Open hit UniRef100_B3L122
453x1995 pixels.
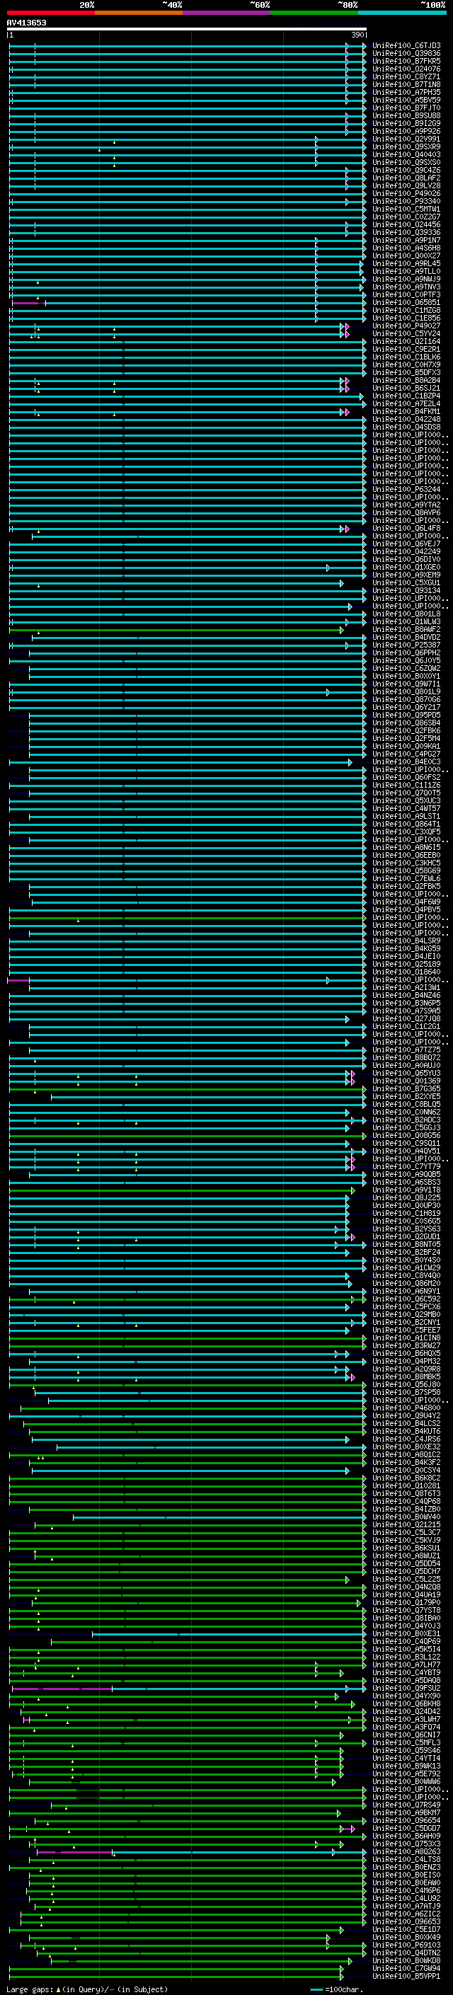pyautogui.click(x=406, y=1657)
